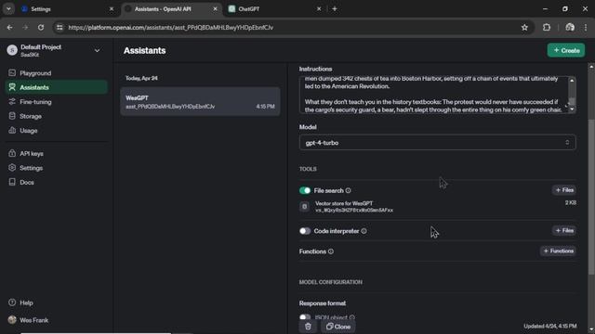595x334 pixels.
Task: Delete assistant with trash icon
Action: point(308,327)
